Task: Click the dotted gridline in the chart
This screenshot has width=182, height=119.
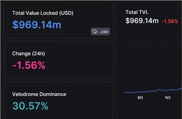Action: pos(153,44)
